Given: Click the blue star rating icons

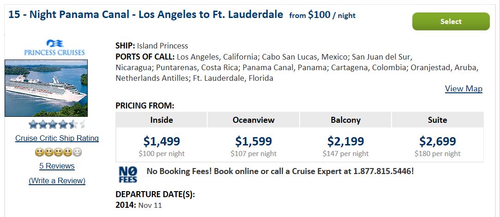Looking at the screenshot, I should [57, 124].
